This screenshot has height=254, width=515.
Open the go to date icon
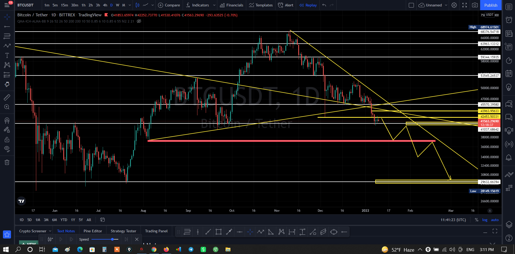pos(102,220)
